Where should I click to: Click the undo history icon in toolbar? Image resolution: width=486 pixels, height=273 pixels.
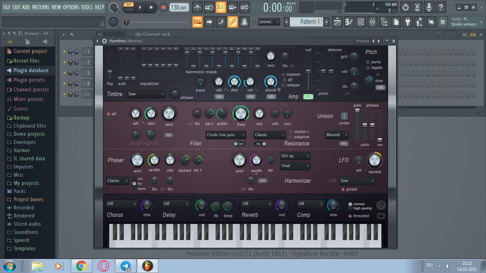pyautogui.click(x=405, y=7)
